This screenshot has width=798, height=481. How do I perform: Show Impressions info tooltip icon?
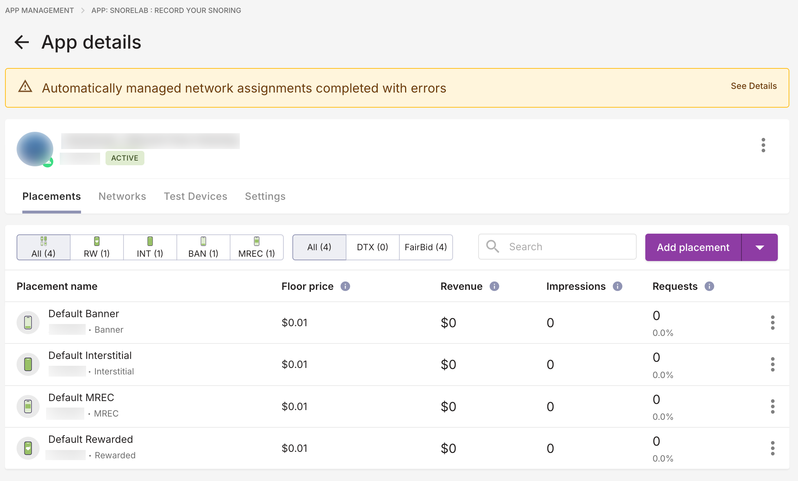[618, 286]
